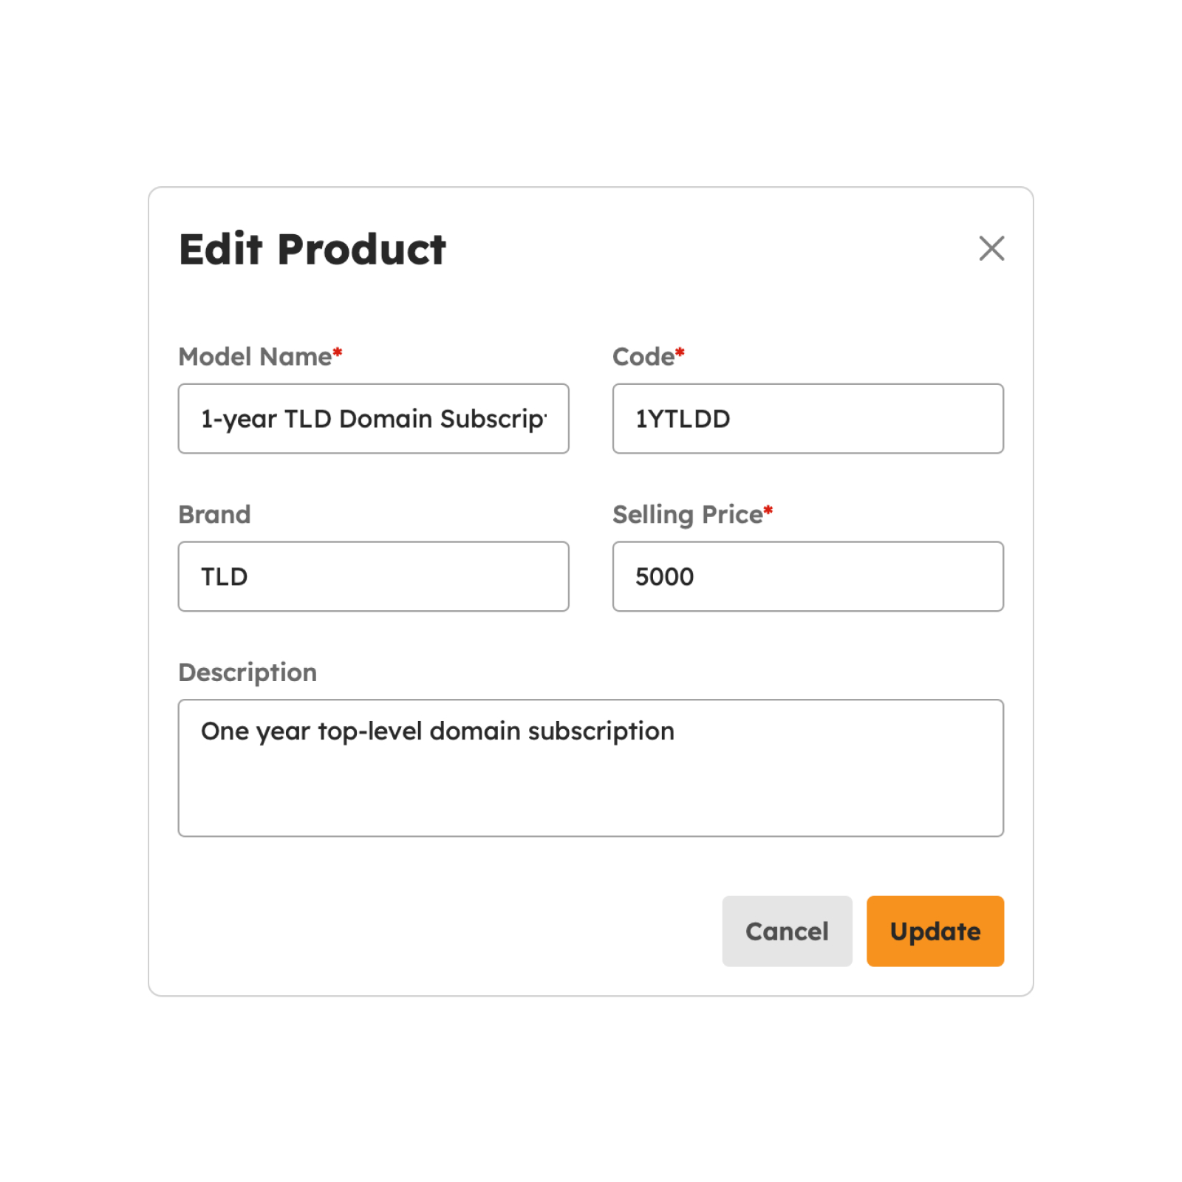Screen dimensions: 1182x1182
Task: Click the red asterisk beside Model Name
Action: coord(338,352)
